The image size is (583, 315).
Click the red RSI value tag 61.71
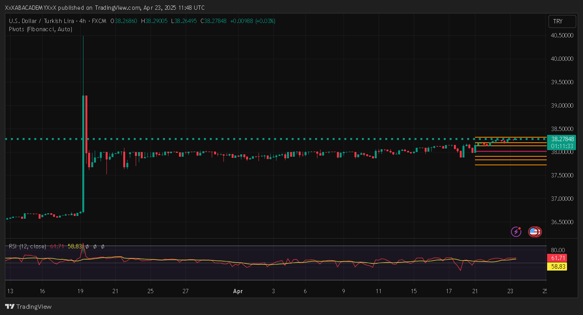coord(557,258)
